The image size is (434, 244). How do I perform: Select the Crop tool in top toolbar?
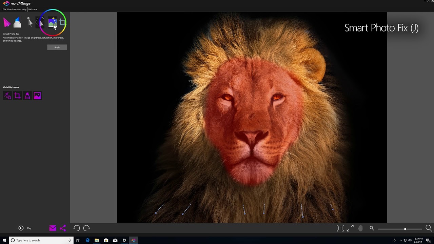point(62,23)
